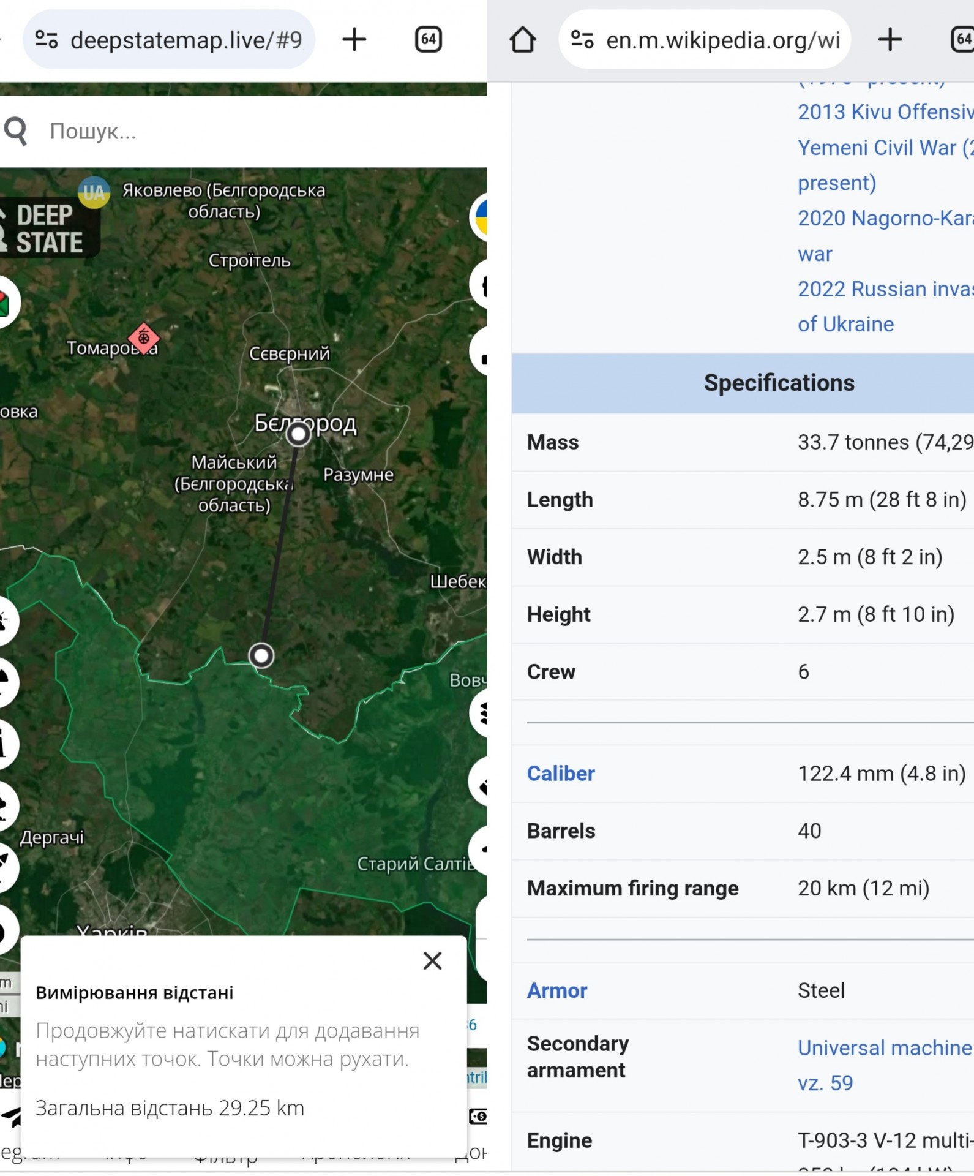Open new tab in the deepstatemap browser window
The image size is (974, 1176).
[354, 40]
